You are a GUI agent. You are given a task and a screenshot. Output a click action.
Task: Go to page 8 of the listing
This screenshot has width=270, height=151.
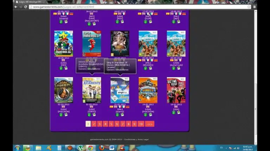coord(128,124)
